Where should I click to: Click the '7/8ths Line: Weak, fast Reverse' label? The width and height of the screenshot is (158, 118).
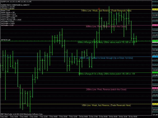click(106, 11)
